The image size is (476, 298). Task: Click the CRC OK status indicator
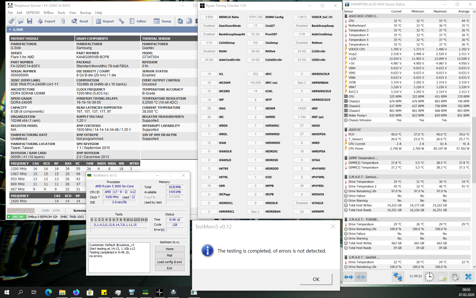pos(17,217)
